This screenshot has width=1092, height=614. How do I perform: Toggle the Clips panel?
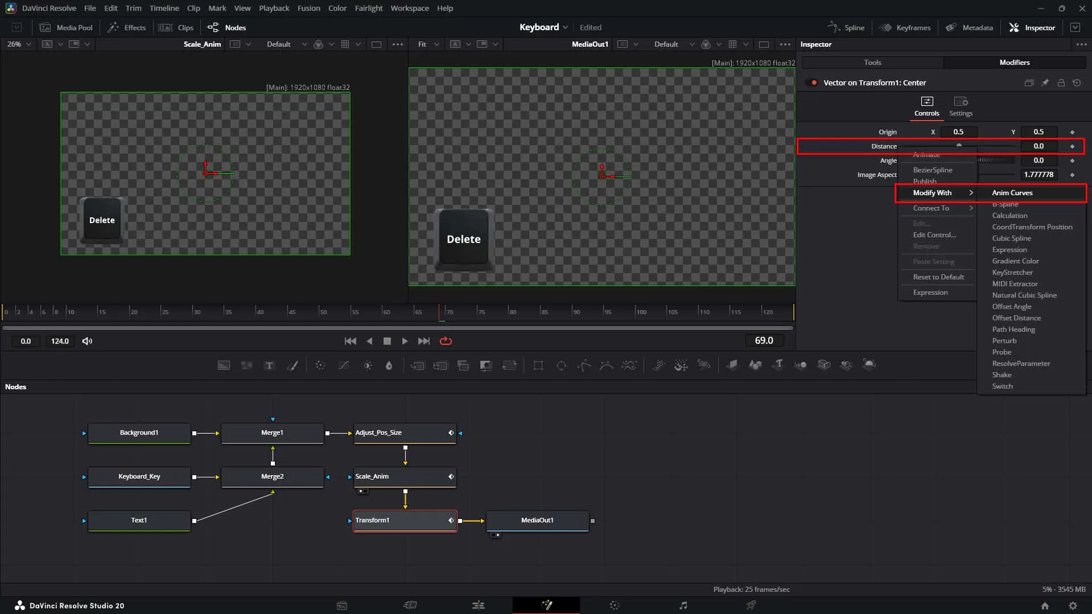tap(176, 27)
